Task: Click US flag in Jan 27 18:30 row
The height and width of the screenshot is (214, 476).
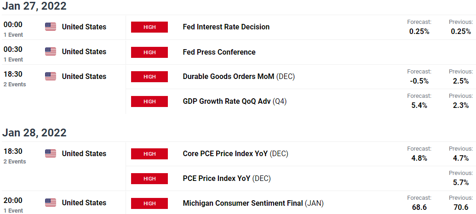Action: pyautogui.click(x=51, y=76)
